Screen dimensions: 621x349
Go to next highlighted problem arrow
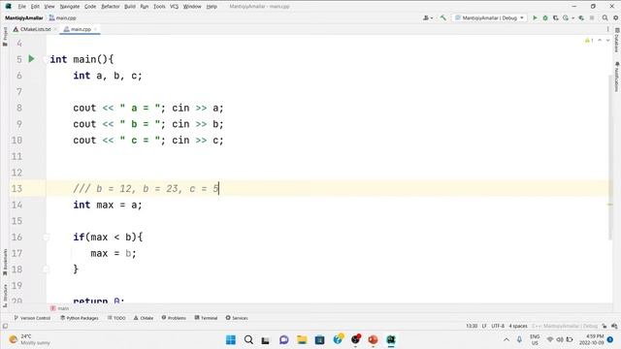pos(608,41)
